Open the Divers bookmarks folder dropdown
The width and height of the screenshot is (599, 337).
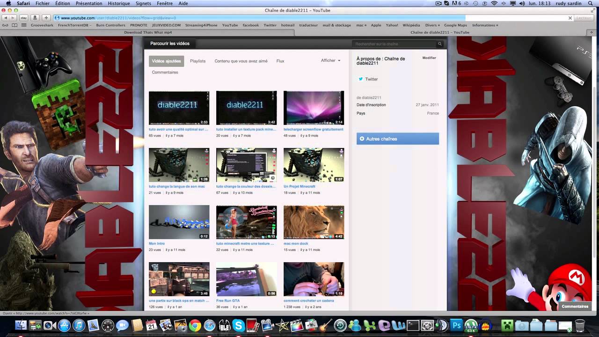[432, 25]
